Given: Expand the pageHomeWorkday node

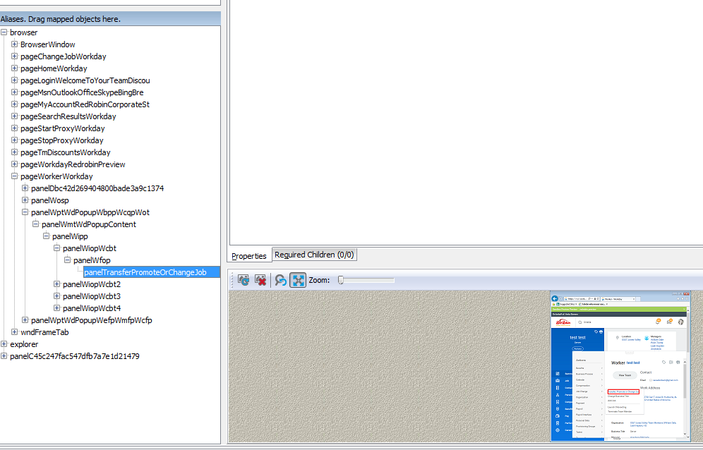Looking at the screenshot, I should 14,68.
